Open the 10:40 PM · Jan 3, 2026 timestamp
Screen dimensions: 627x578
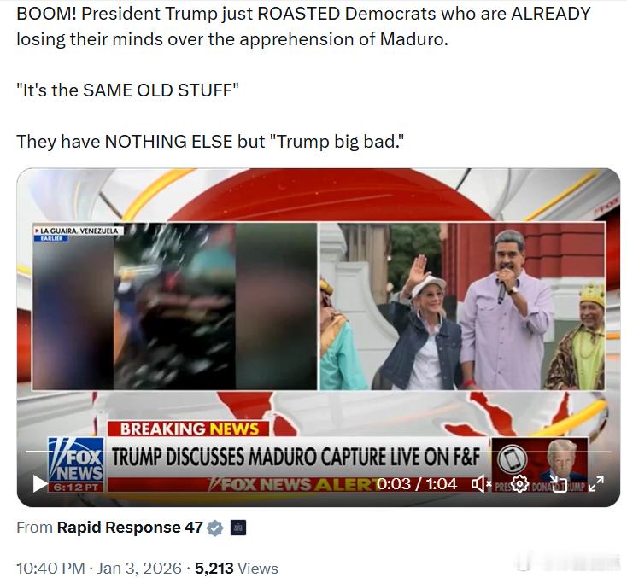tap(99, 568)
